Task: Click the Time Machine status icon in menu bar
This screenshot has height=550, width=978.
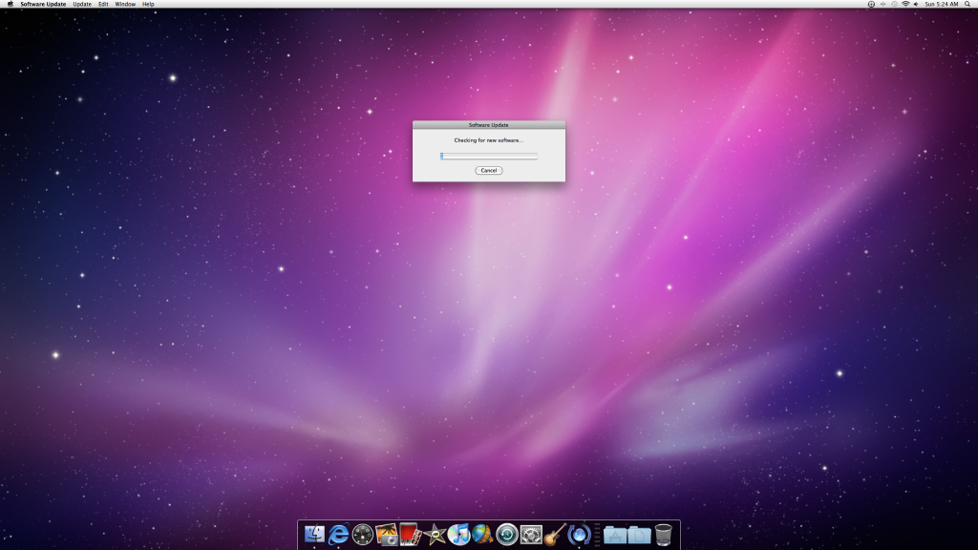Action: pos(894,4)
